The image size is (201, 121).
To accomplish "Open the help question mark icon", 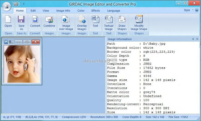I will (x=197, y=10).
